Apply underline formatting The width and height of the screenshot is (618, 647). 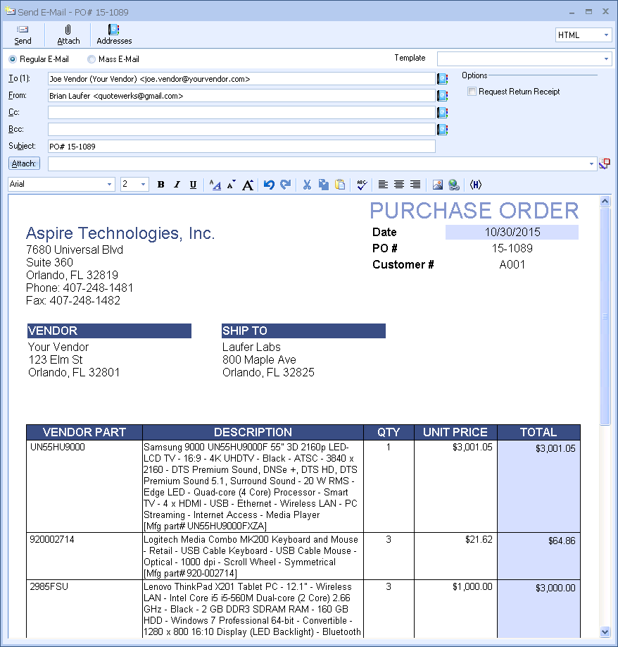[193, 185]
